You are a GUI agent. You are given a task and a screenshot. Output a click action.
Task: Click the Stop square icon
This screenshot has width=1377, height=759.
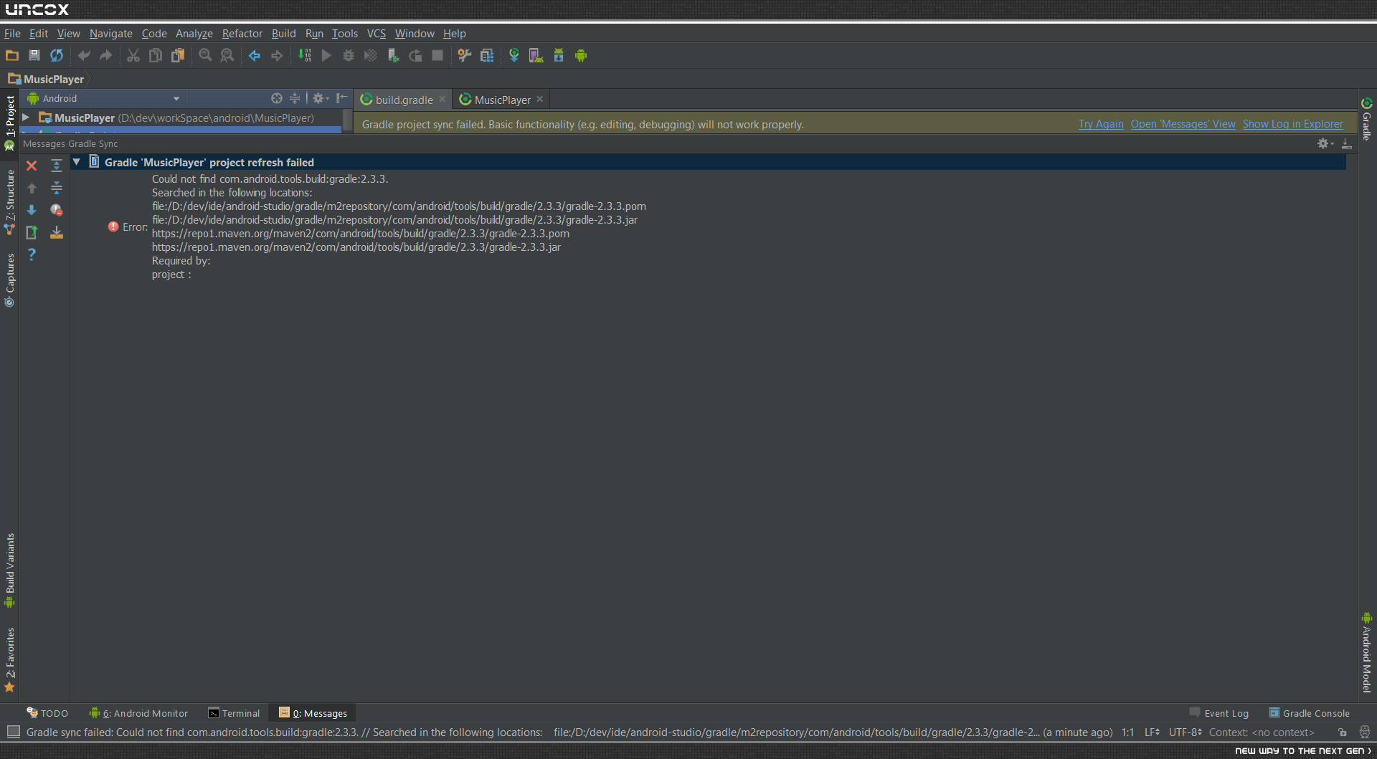tap(437, 55)
